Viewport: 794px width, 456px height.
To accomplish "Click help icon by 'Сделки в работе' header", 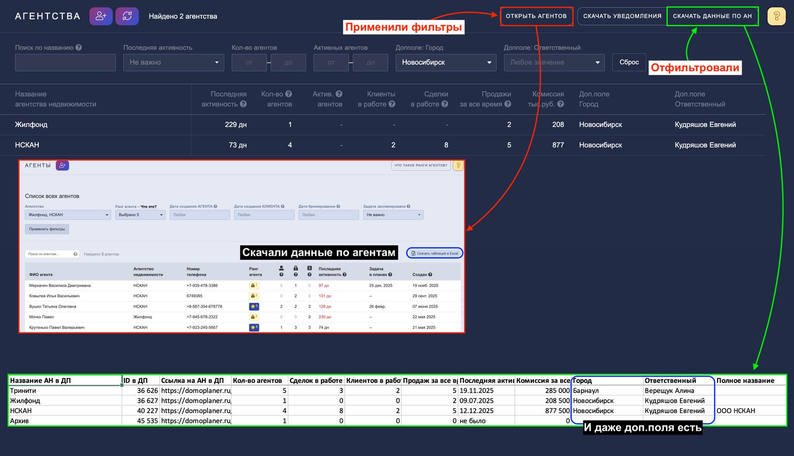I will (445, 104).
